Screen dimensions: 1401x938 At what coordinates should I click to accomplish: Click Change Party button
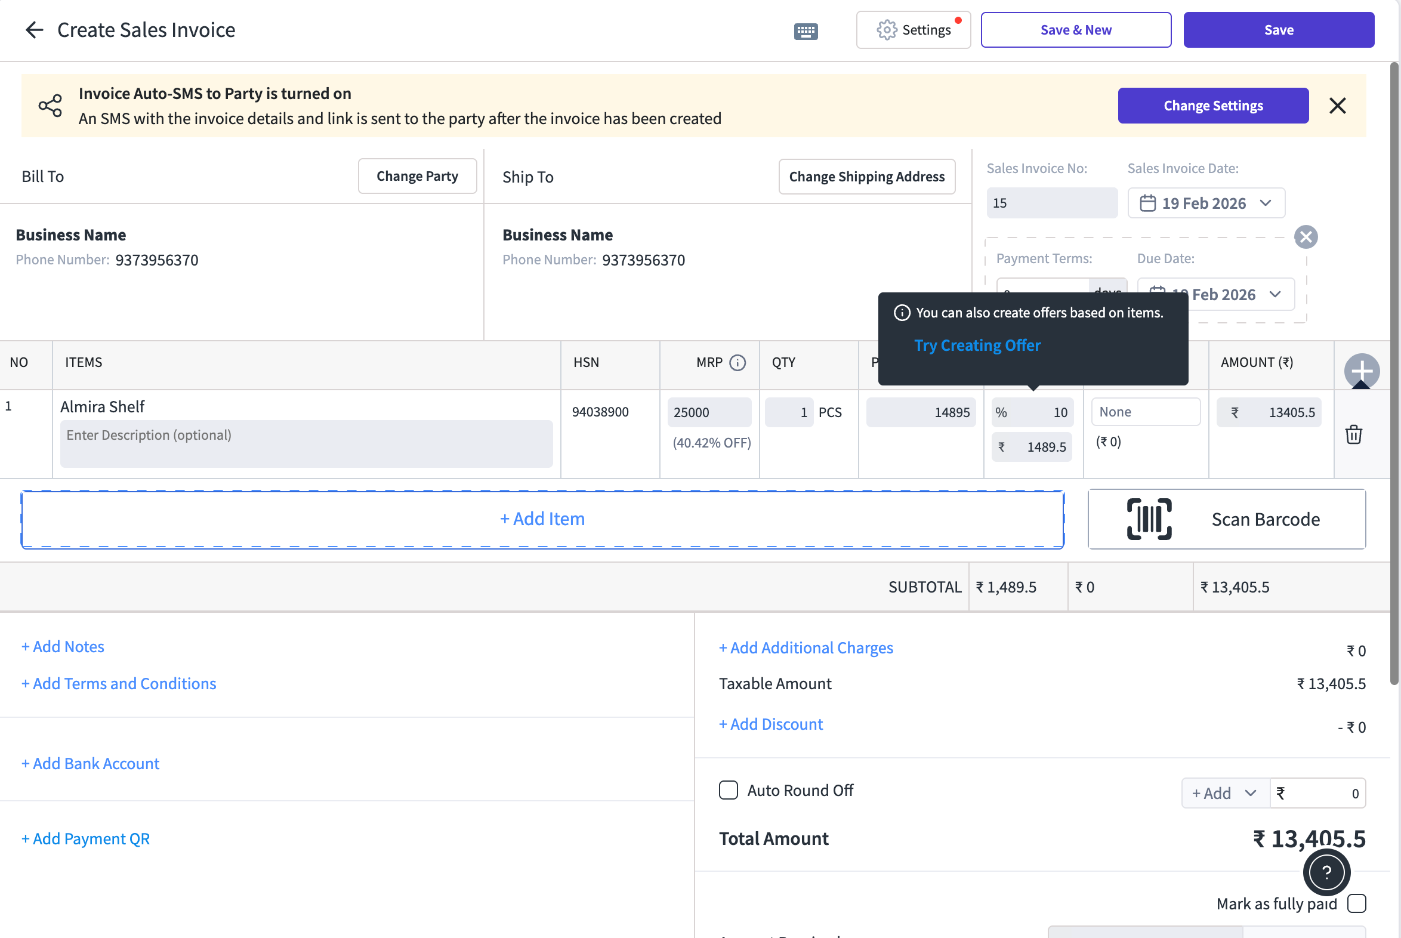click(417, 177)
